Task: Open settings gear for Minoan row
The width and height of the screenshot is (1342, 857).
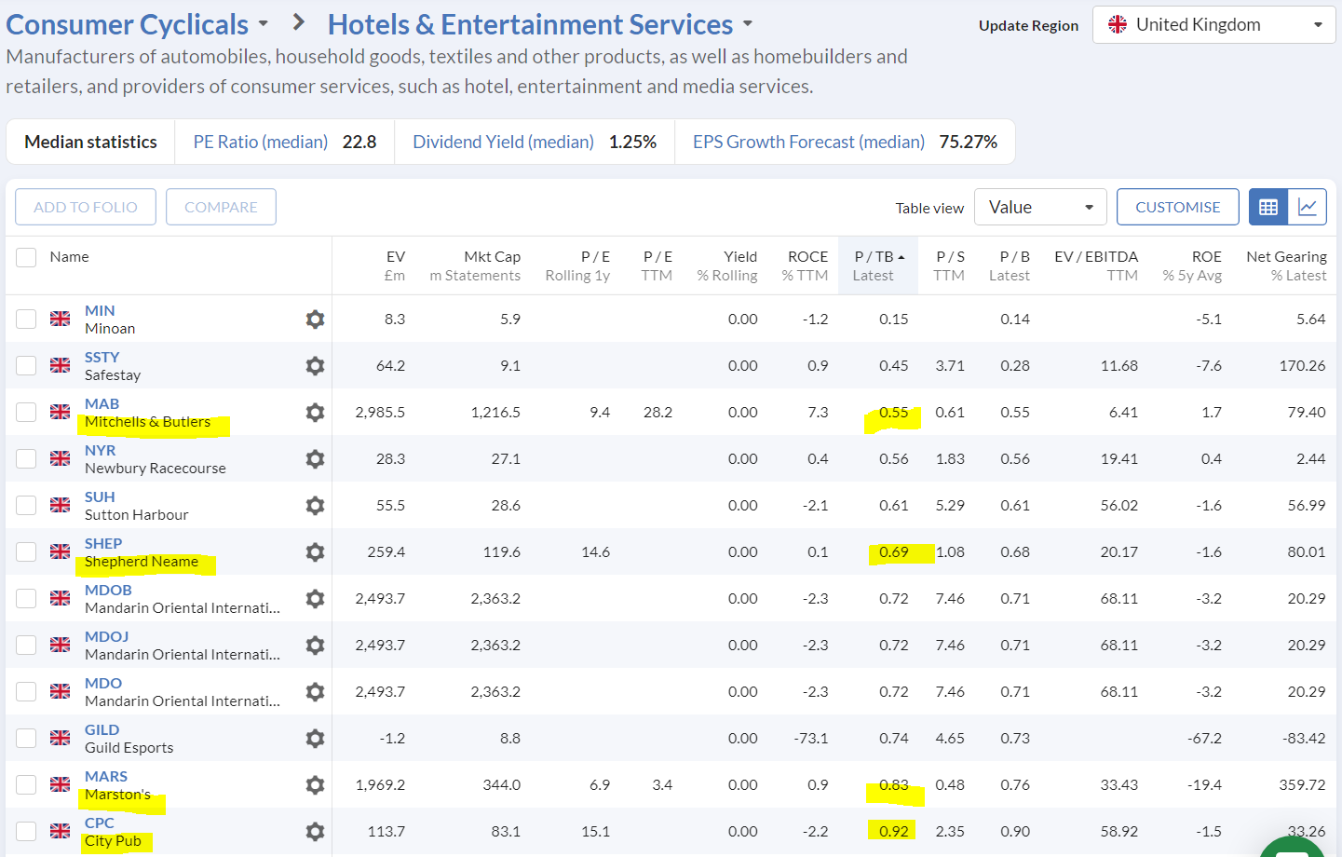Action: click(315, 320)
